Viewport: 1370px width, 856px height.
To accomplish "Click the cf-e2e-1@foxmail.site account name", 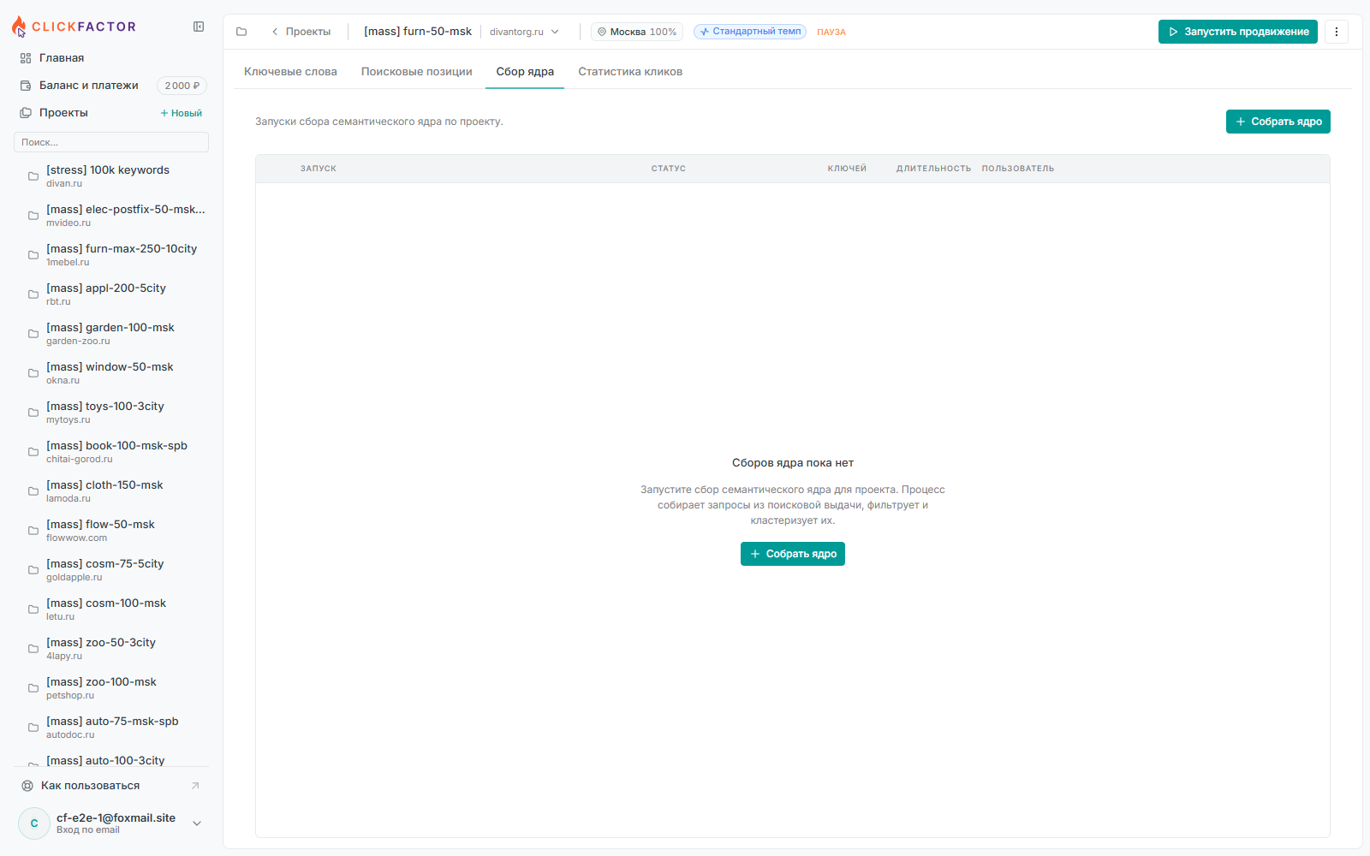I will (x=116, y=818).
